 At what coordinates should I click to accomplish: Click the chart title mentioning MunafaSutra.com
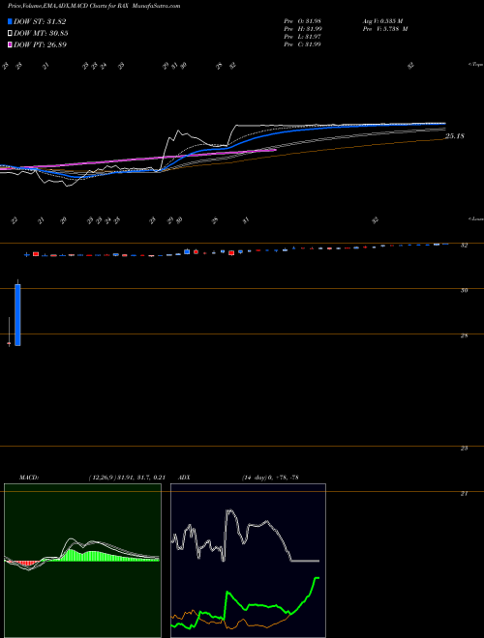tap(94, 6)
